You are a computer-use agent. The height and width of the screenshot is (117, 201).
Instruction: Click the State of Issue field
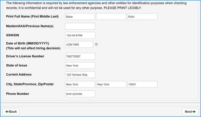(80, 65)
